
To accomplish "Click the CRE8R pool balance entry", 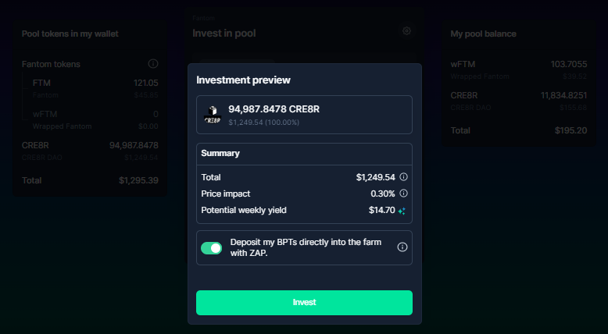I will pyautogui.click(x=519, y=101).
